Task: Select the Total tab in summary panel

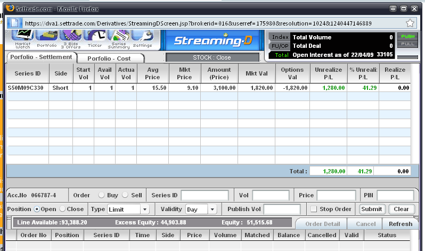Action: [280, 55]
